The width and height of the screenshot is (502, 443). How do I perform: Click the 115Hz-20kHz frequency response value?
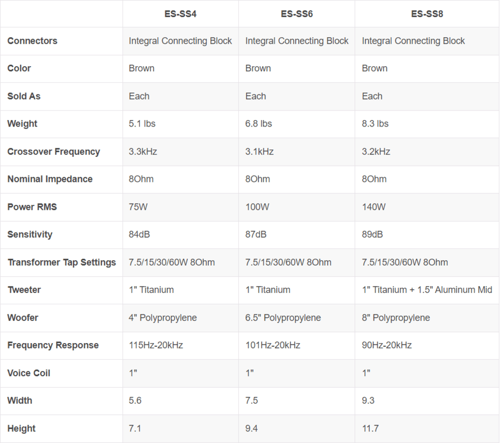[156, 345]
